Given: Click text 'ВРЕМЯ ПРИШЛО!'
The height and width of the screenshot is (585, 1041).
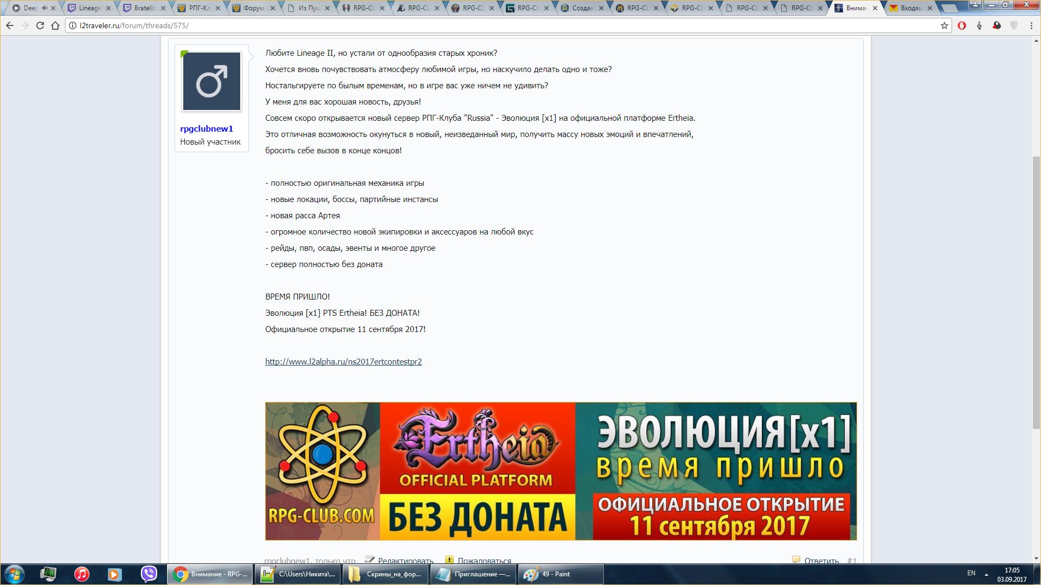Looking at the screenshot, I should pos(298,297).
